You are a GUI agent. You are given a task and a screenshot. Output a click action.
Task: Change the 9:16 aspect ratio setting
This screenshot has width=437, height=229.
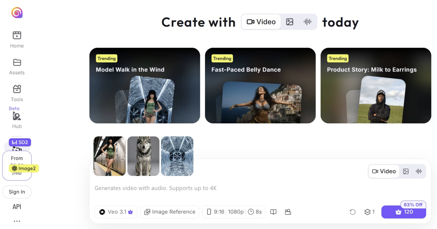216,212
